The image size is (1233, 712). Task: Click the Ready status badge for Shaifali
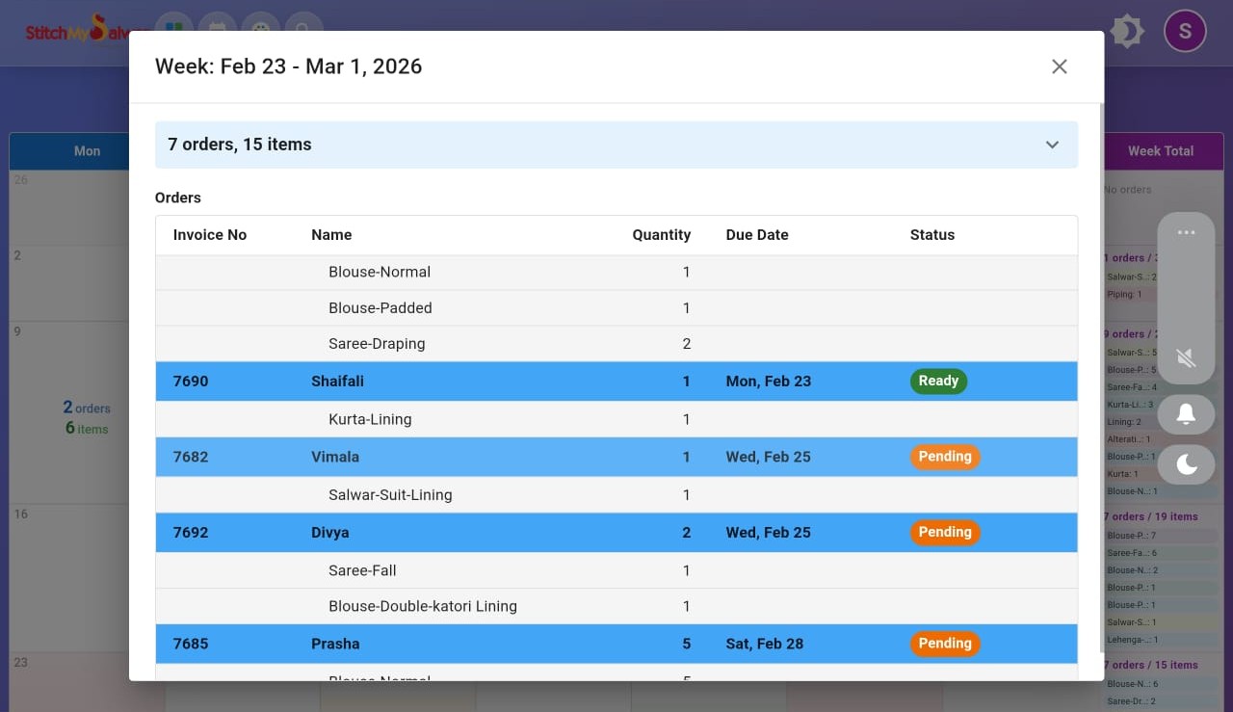coord(937,382)
